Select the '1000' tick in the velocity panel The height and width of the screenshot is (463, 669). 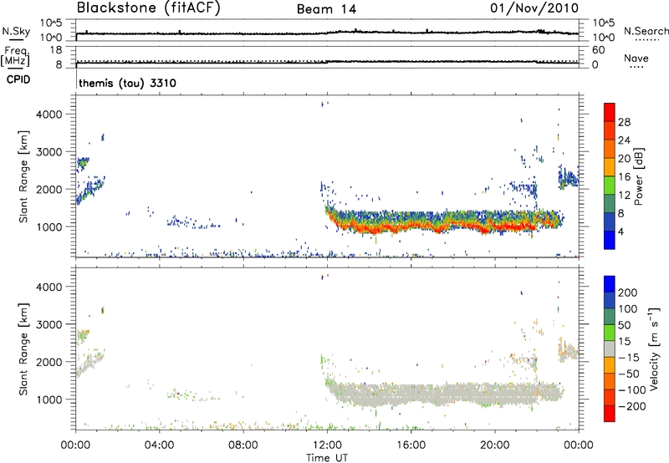[49, 399]
